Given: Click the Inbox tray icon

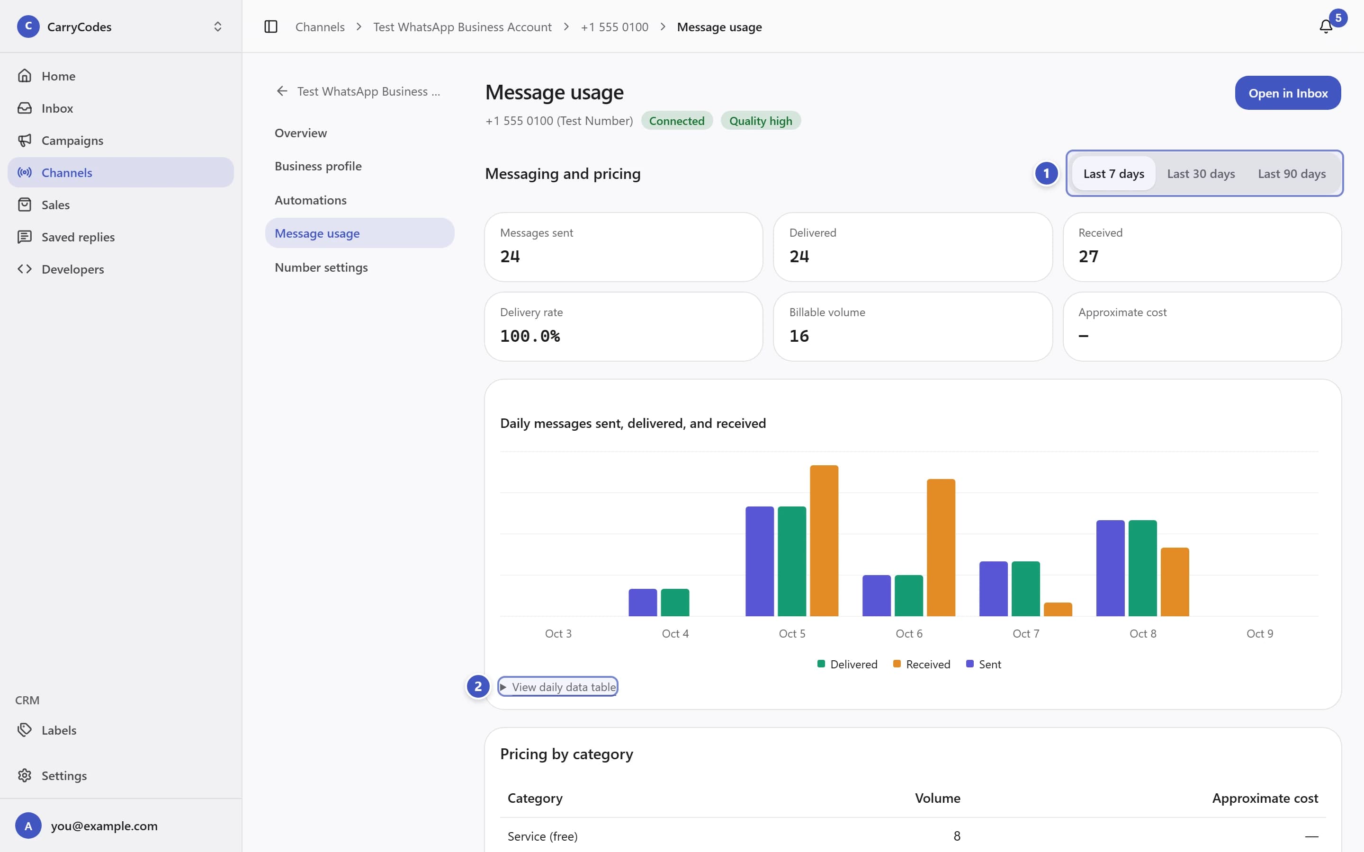Looking at the screenshot, I should (24, 107).
